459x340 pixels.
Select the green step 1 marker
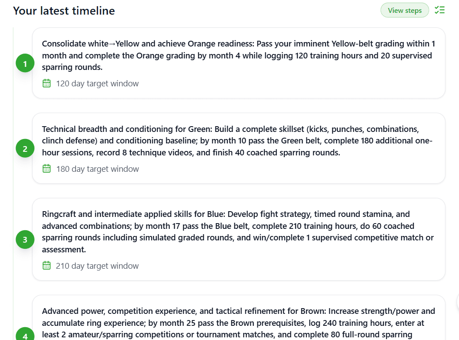pyautogui.click(x=25, y=64)
